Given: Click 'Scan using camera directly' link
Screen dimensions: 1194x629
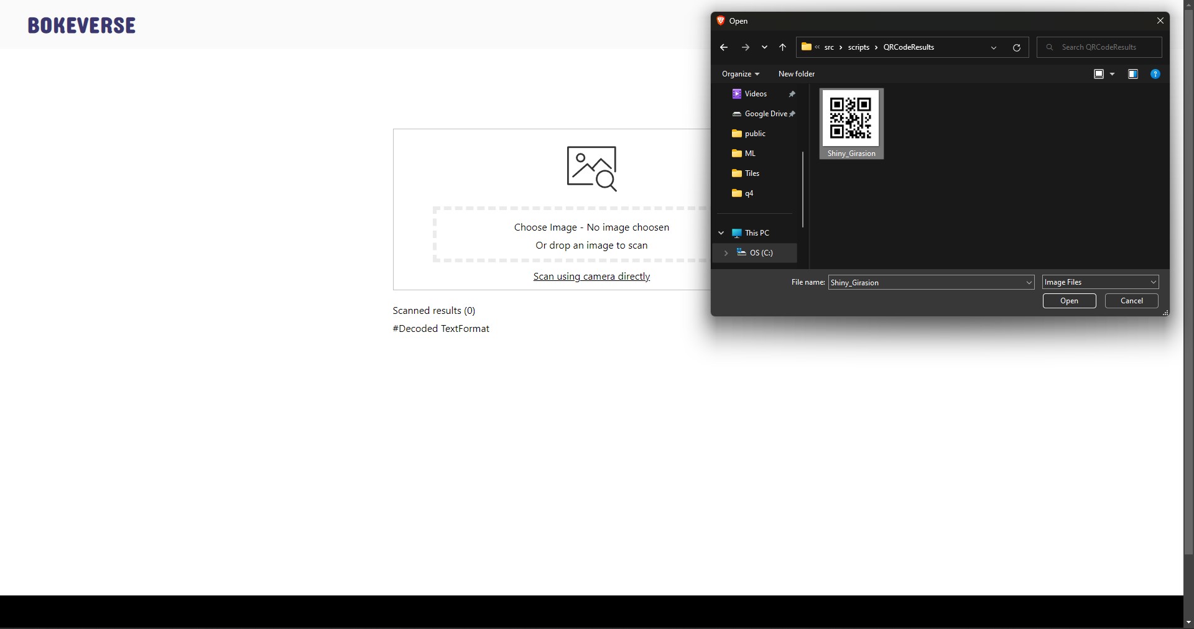Looking at the screenshot, I should [591, 277].
